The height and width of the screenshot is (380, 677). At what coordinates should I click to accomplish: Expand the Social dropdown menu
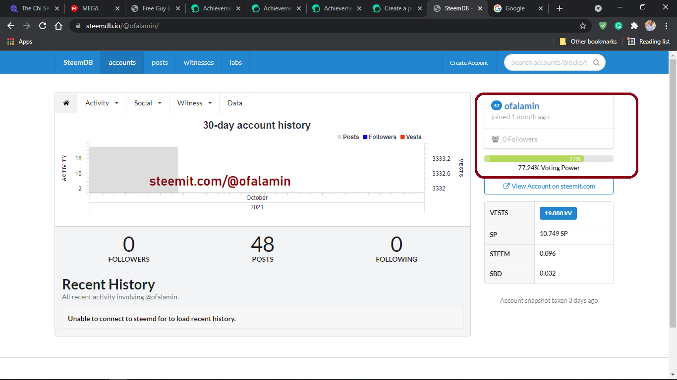[x=148, y=103]
